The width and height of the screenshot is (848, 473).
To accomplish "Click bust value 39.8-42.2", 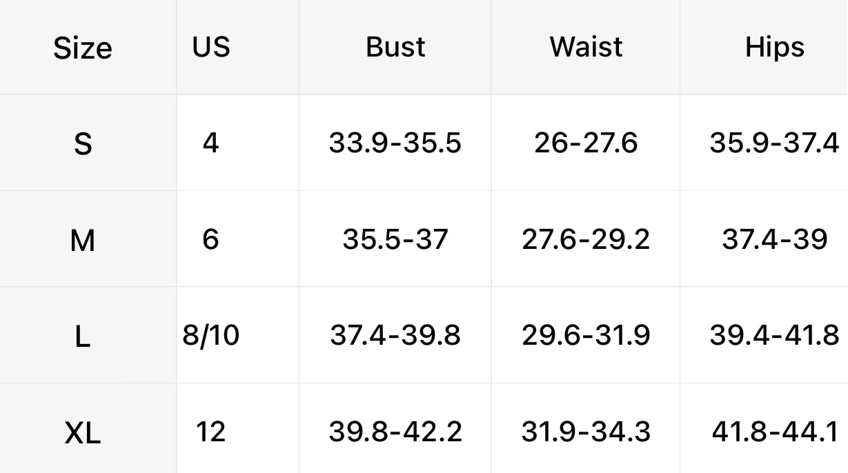I will click(x=395, y=432).
